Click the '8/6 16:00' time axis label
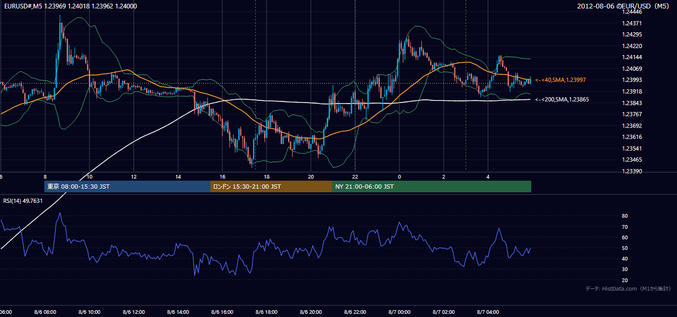Image resolution: width=677 pixels, height=317 pixels. pos(222,312)
